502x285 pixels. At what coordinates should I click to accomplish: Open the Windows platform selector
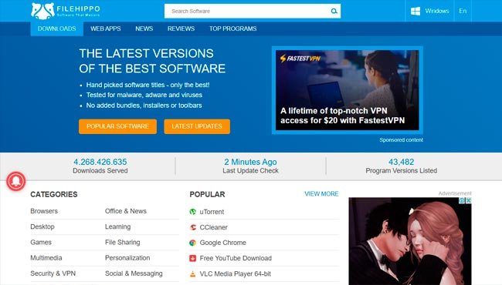429,11
